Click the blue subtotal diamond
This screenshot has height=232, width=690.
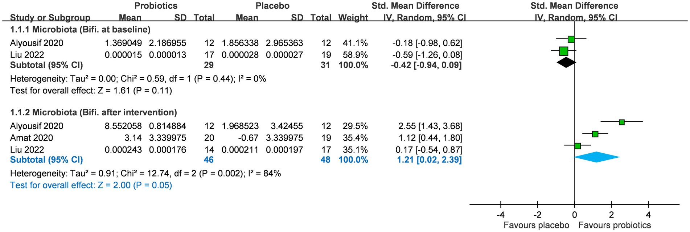[597, 157]
